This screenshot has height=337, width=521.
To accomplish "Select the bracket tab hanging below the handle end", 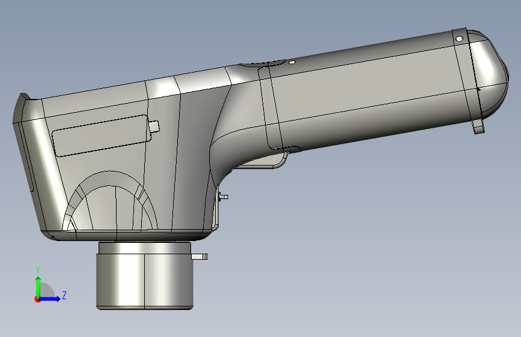I will (478, 127).
